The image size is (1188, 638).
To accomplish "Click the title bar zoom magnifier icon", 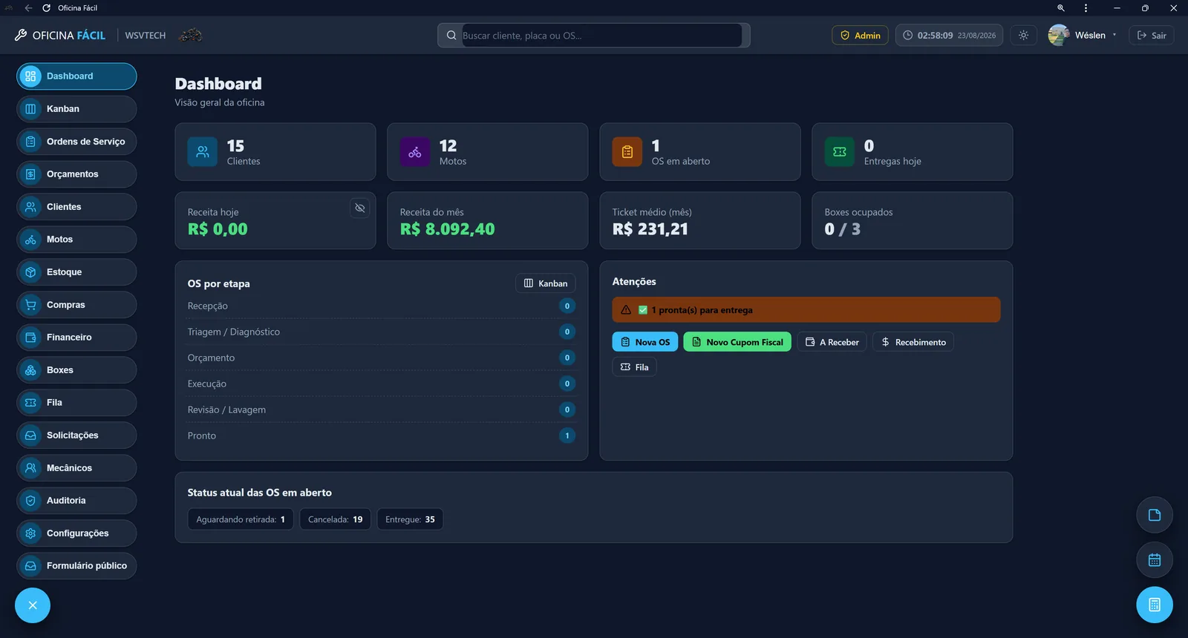I will [x=1061, y=8].
